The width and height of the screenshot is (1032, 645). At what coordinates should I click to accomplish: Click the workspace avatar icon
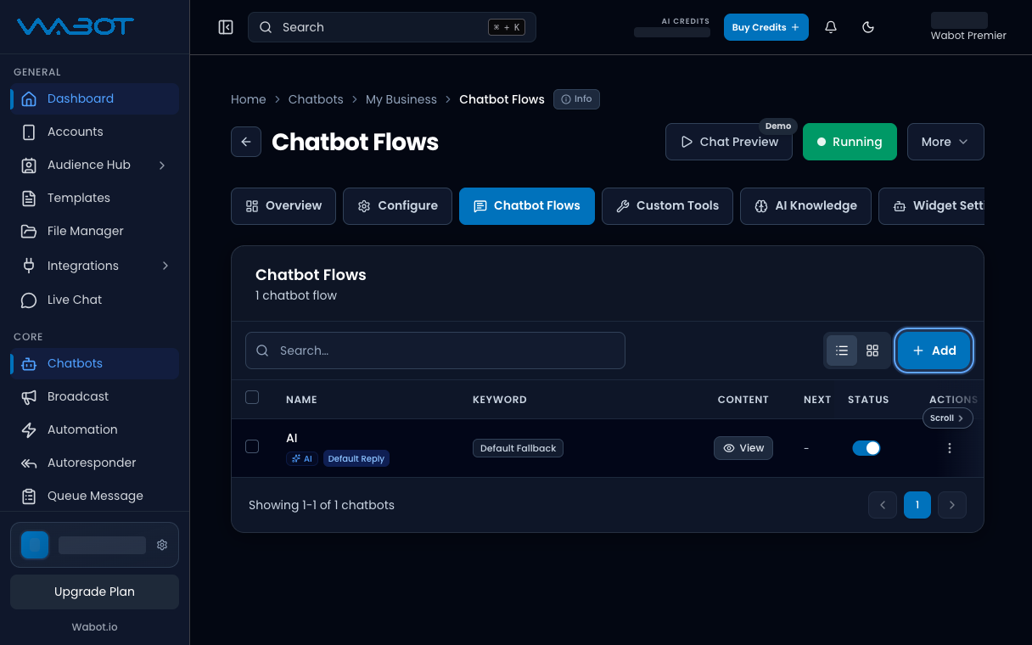coord(35,545)
